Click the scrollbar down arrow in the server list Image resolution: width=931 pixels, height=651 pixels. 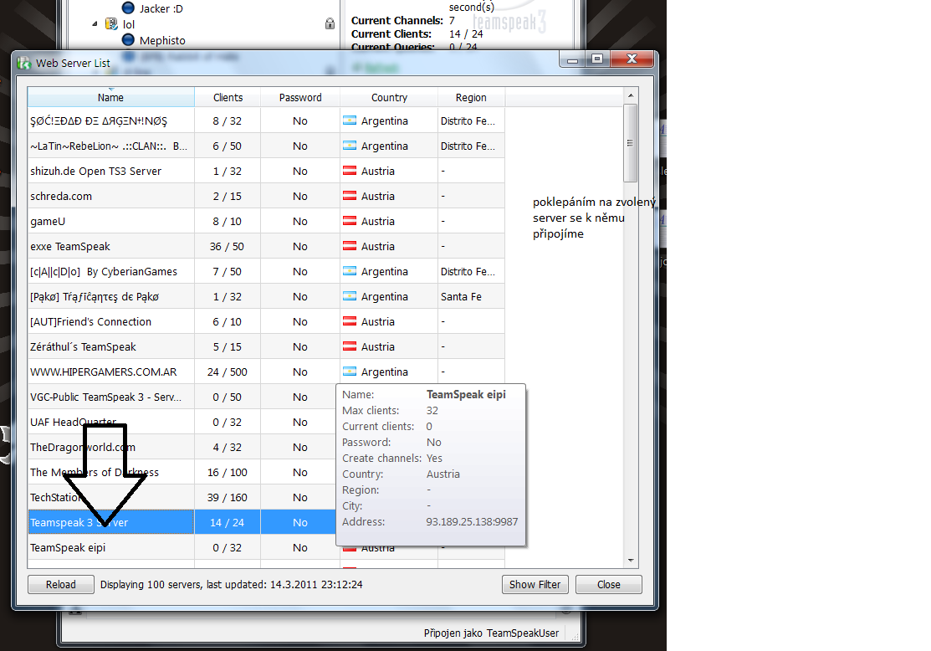tap(632, 561)
